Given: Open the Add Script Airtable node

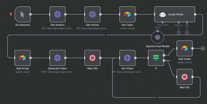Looking at the screenshot, I should pos(22,58).
